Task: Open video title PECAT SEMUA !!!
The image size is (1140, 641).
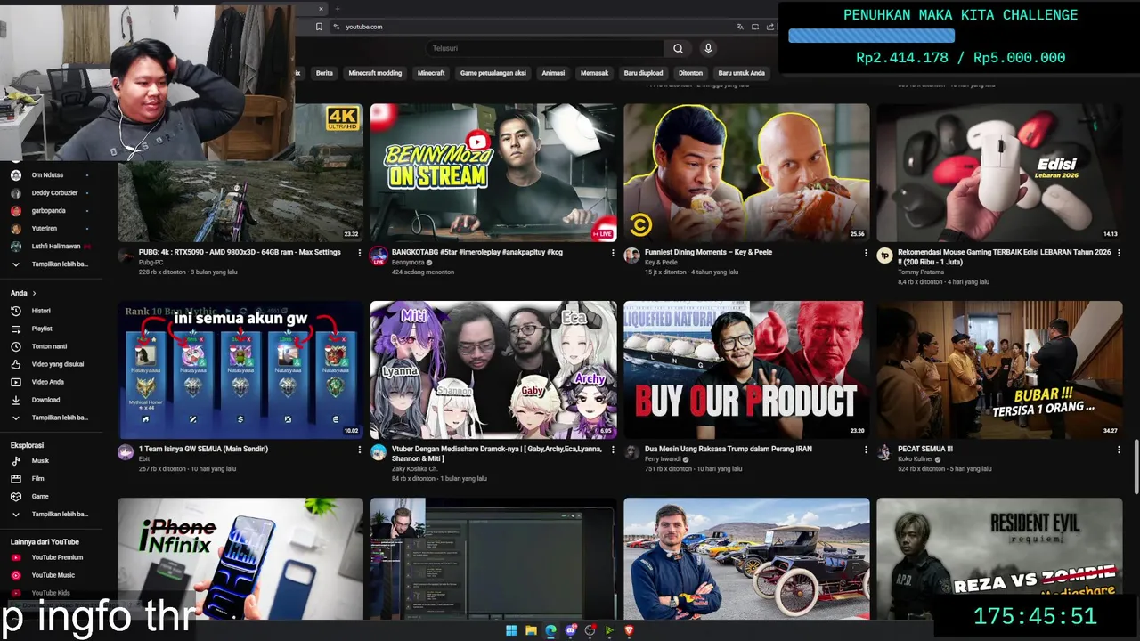Action: (x=925, y=449)
